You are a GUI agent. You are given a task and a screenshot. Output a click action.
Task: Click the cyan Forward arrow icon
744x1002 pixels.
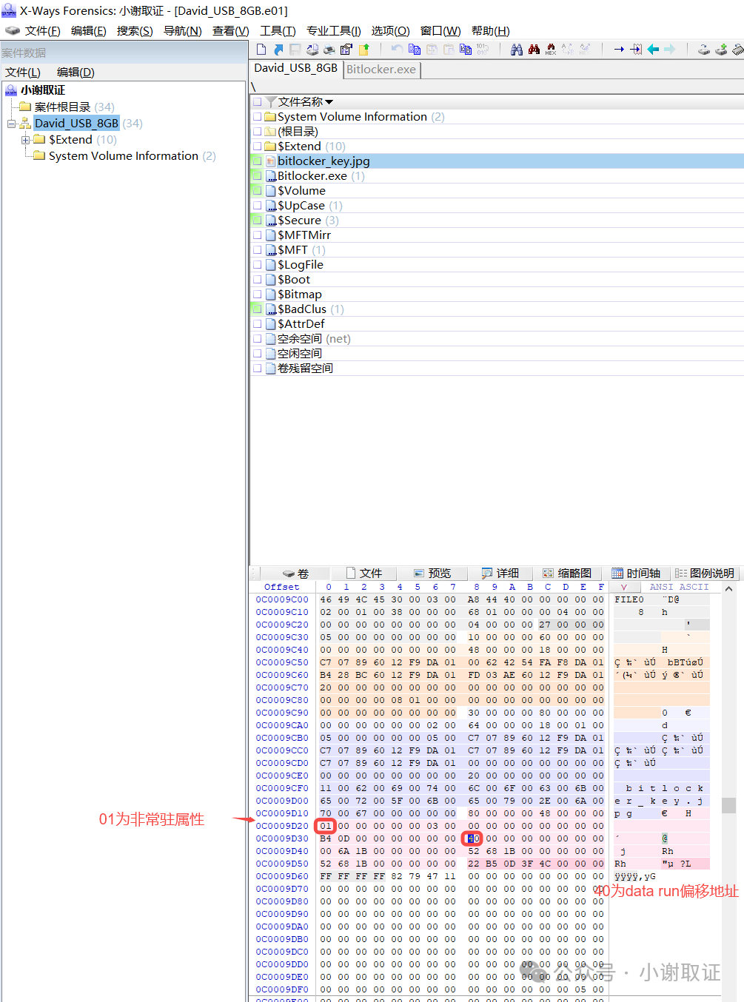coord(669,50)
